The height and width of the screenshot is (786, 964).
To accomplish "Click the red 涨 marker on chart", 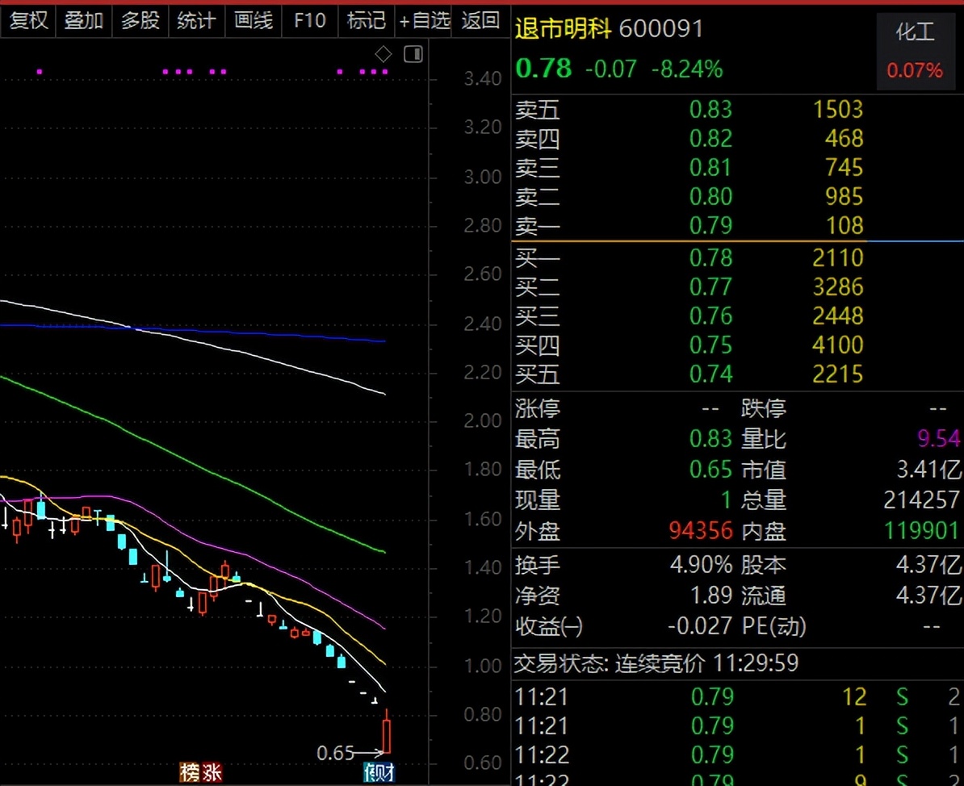I will pos(212,772).
